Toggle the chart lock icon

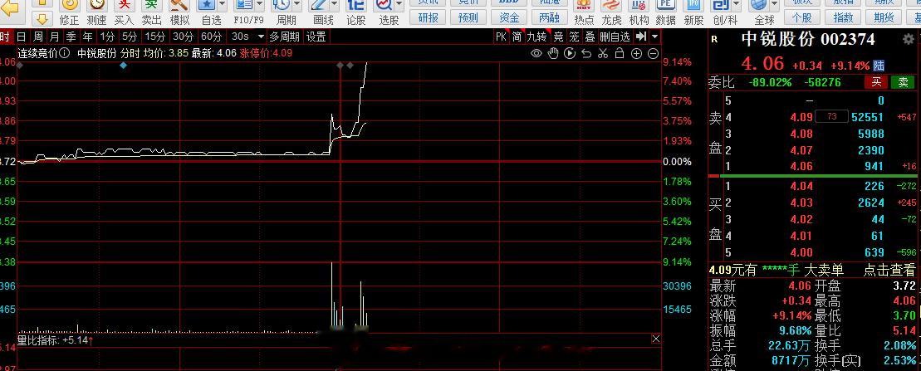[x=619, y=53]
